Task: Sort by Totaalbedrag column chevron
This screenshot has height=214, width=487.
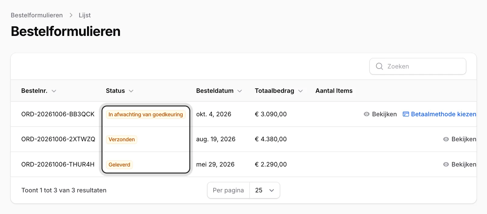Action: (300, 91)
